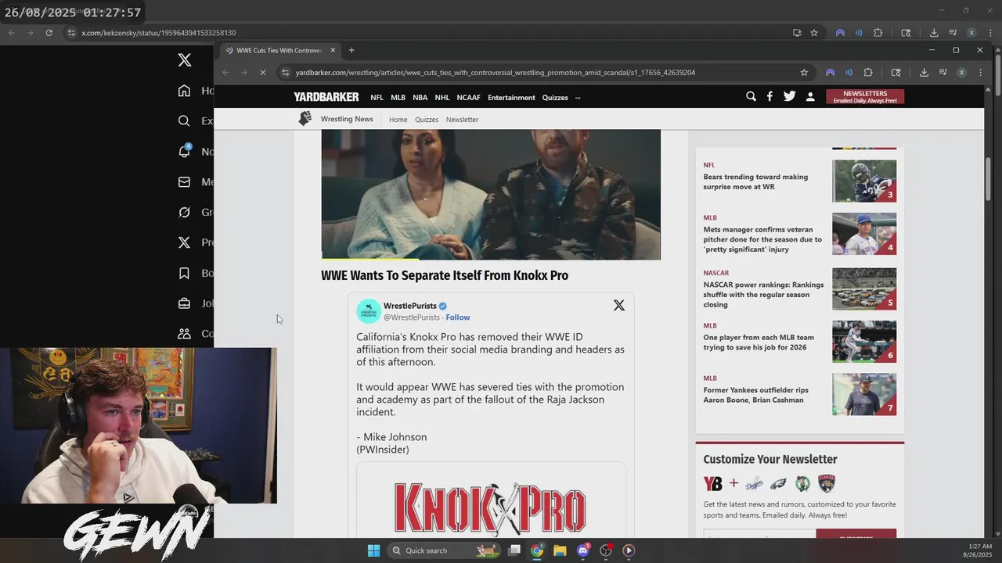Open Yardbarker Twitter bird icon
1002x563 pixels.
(x=789, y=96)
